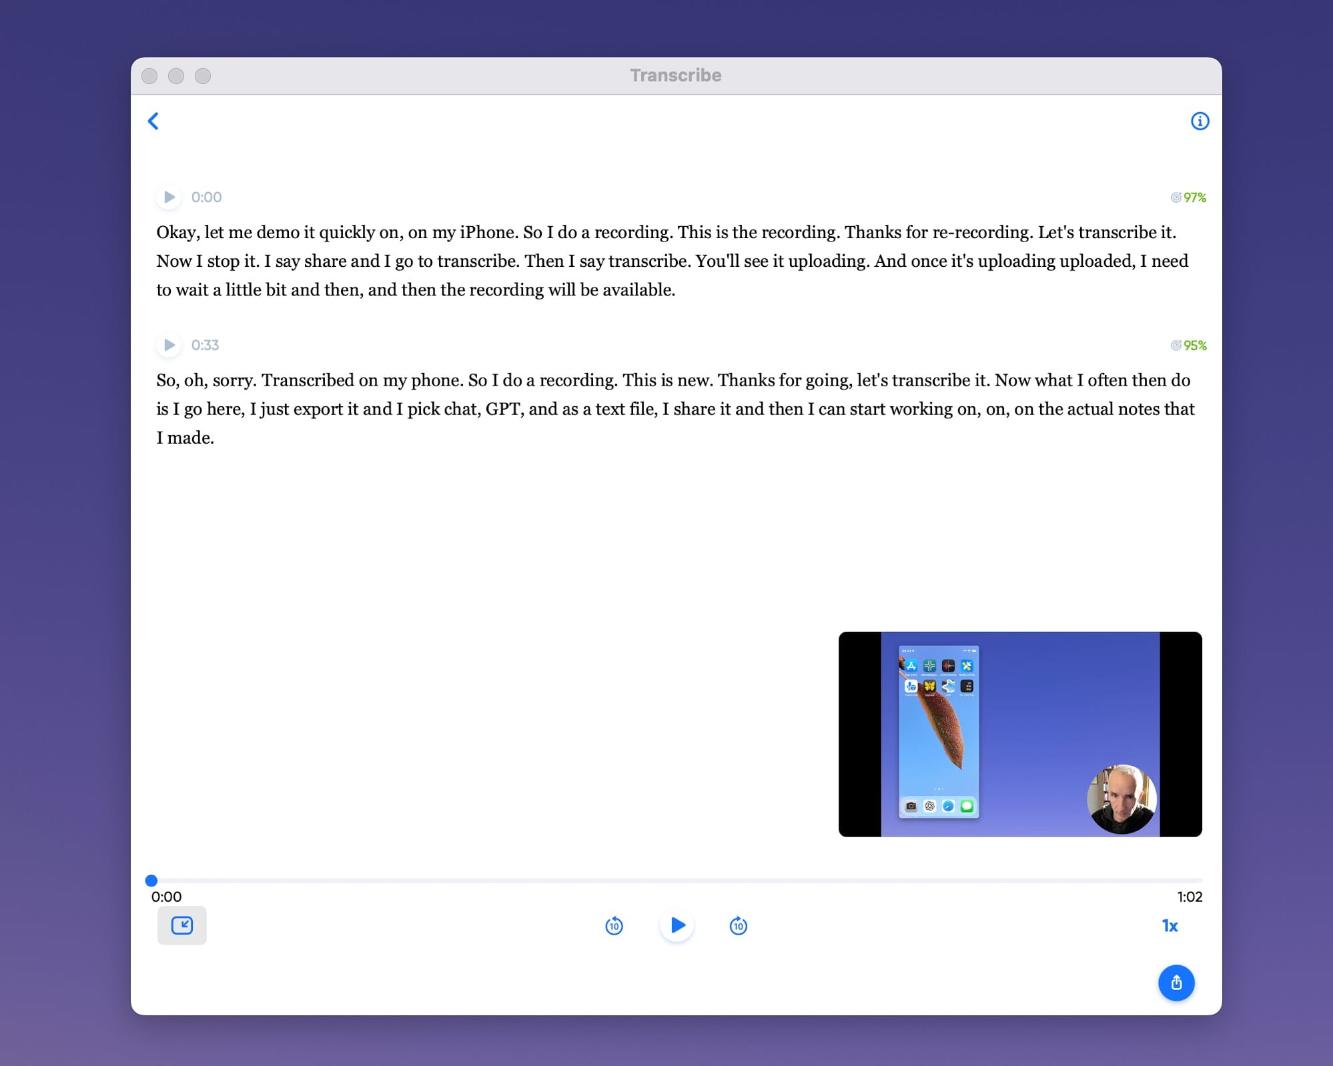The image size is (1333, 1066).
Task: Click the playback position slider handle
Action: tap(151, 881)
